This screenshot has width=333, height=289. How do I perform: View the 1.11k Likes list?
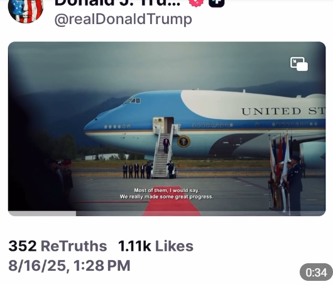[156, 246]
